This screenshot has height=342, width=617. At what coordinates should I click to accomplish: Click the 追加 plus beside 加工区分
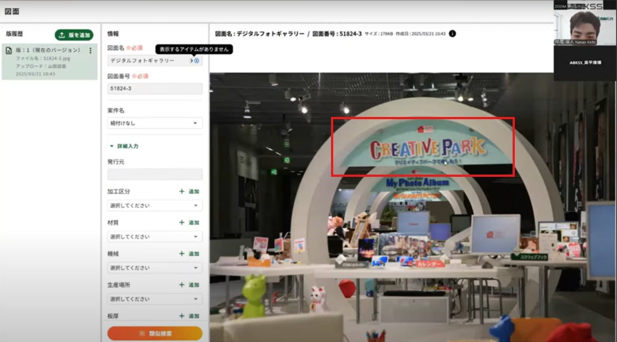189,191
